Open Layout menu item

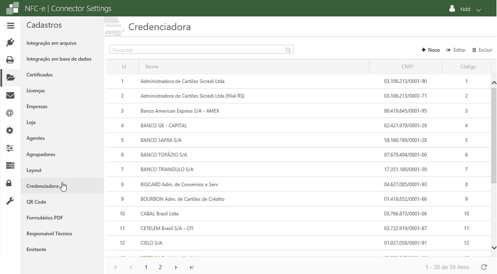coord(34,170)
